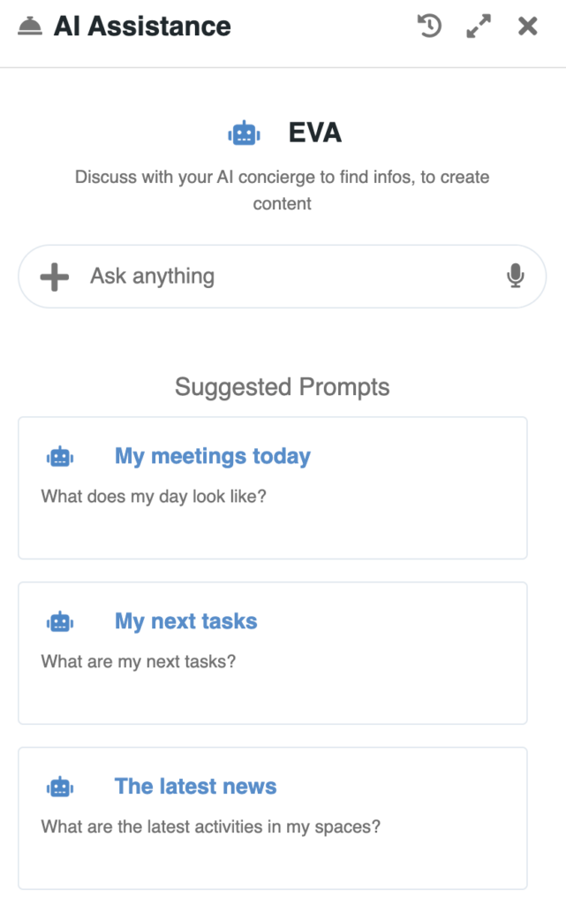
Task: Open the conversation history icon
Action: pos(429,27)
